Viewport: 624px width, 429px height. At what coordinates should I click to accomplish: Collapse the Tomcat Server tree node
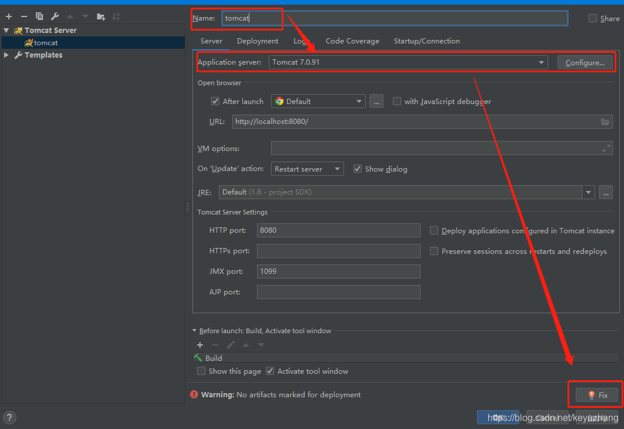[6, 30]
